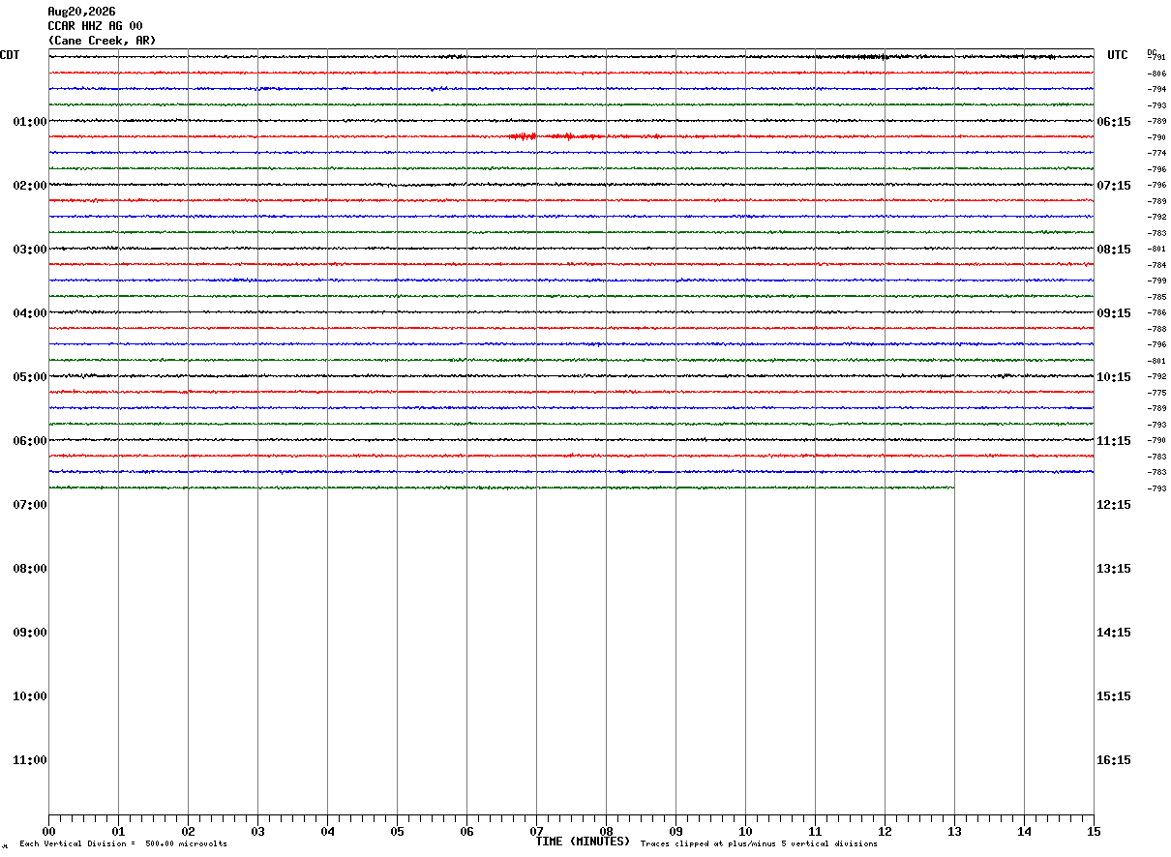Click the 01 minute axis label

(118, 832)
